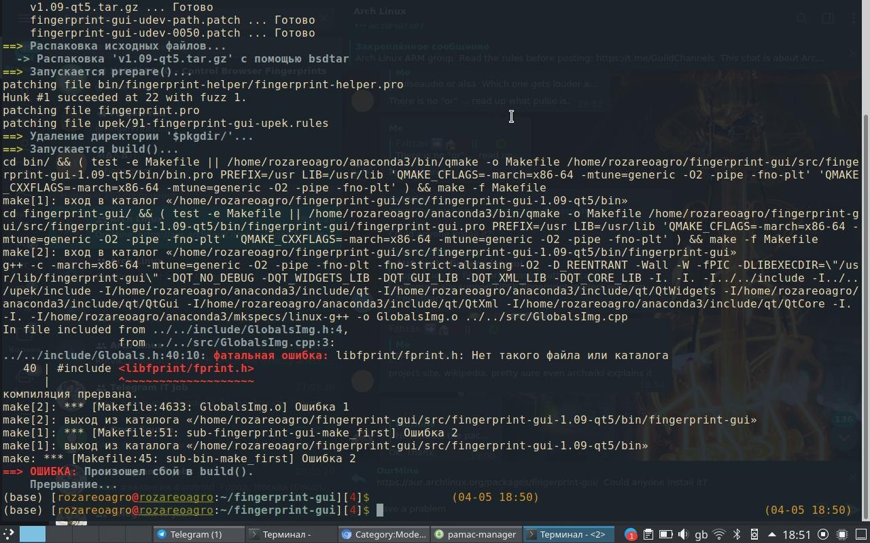Open the CPU chip monitor tray icon
This screenshot has height=543, width=870.
coord(841,534)
